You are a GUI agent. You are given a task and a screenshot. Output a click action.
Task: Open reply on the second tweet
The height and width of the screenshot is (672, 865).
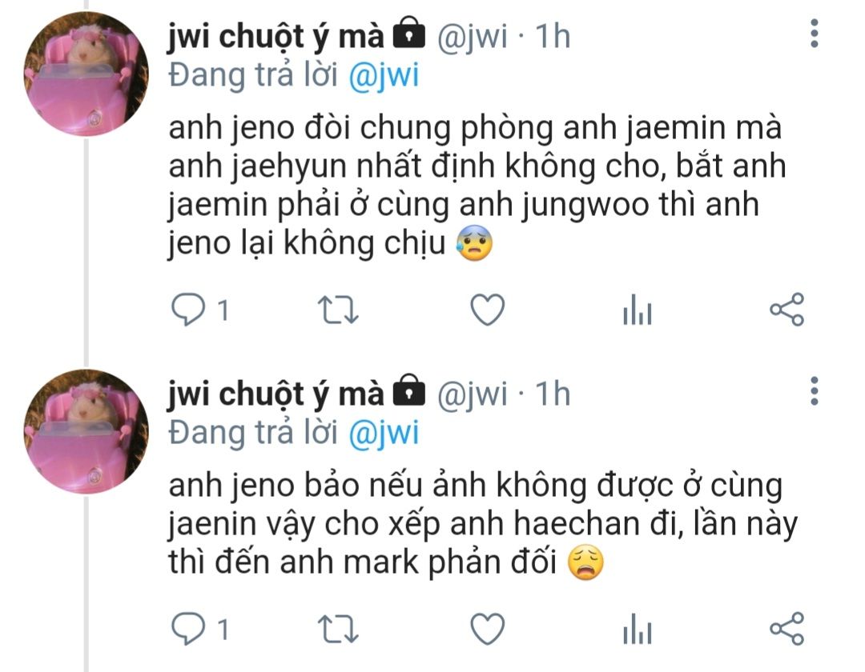(x=188, y=629)
